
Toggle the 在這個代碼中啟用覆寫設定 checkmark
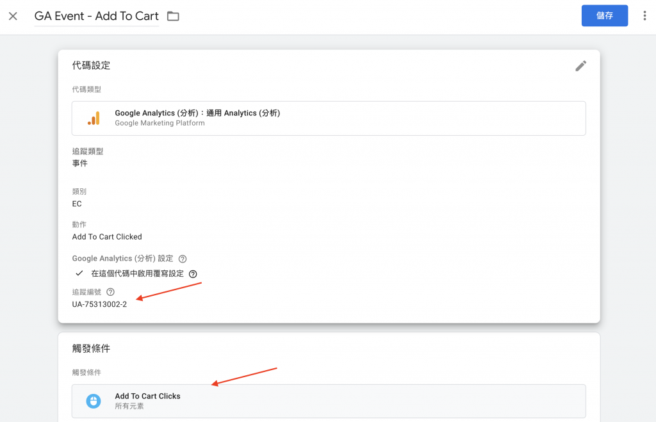(x=79, y=273)
